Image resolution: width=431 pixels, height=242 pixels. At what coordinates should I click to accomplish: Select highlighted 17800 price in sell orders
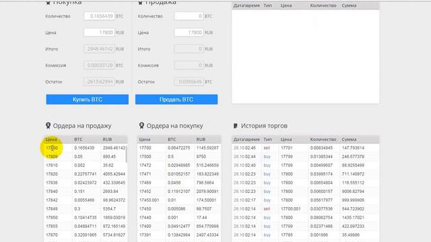pyautogui.click(x=52, y=148)
